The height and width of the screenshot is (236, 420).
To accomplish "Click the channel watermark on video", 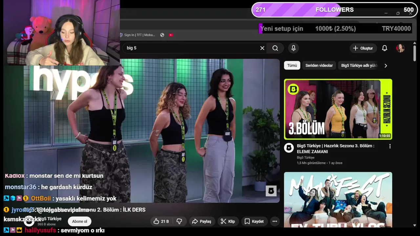I will coord(271,191).
